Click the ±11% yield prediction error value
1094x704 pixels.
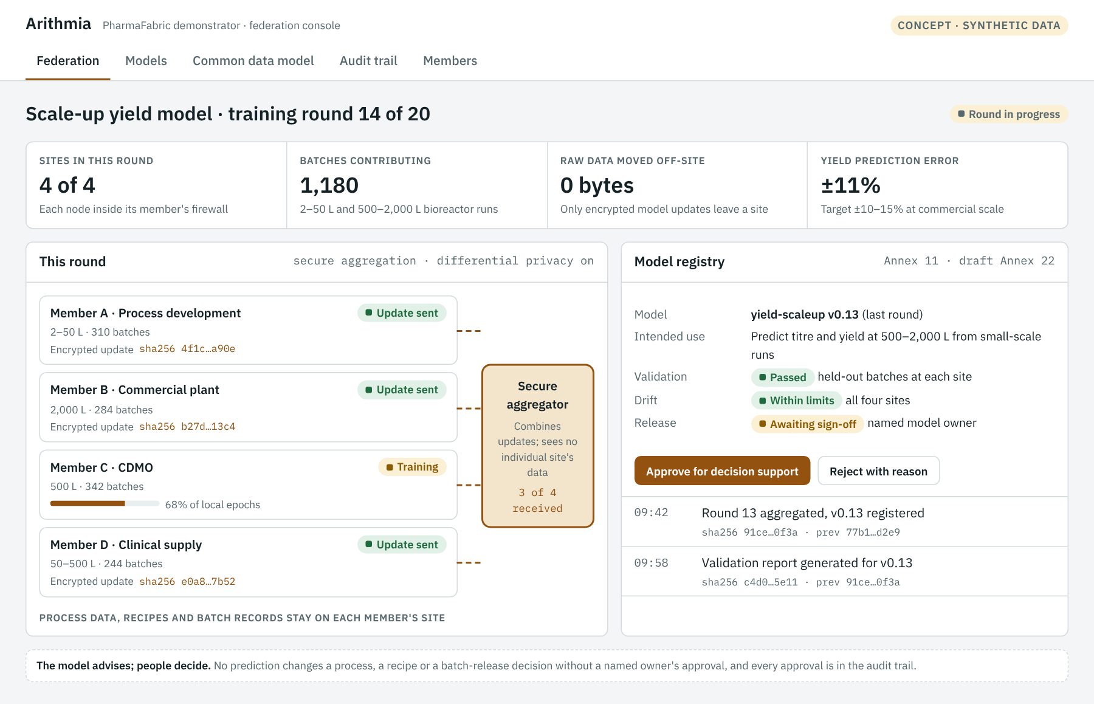[x=851, y=185]
